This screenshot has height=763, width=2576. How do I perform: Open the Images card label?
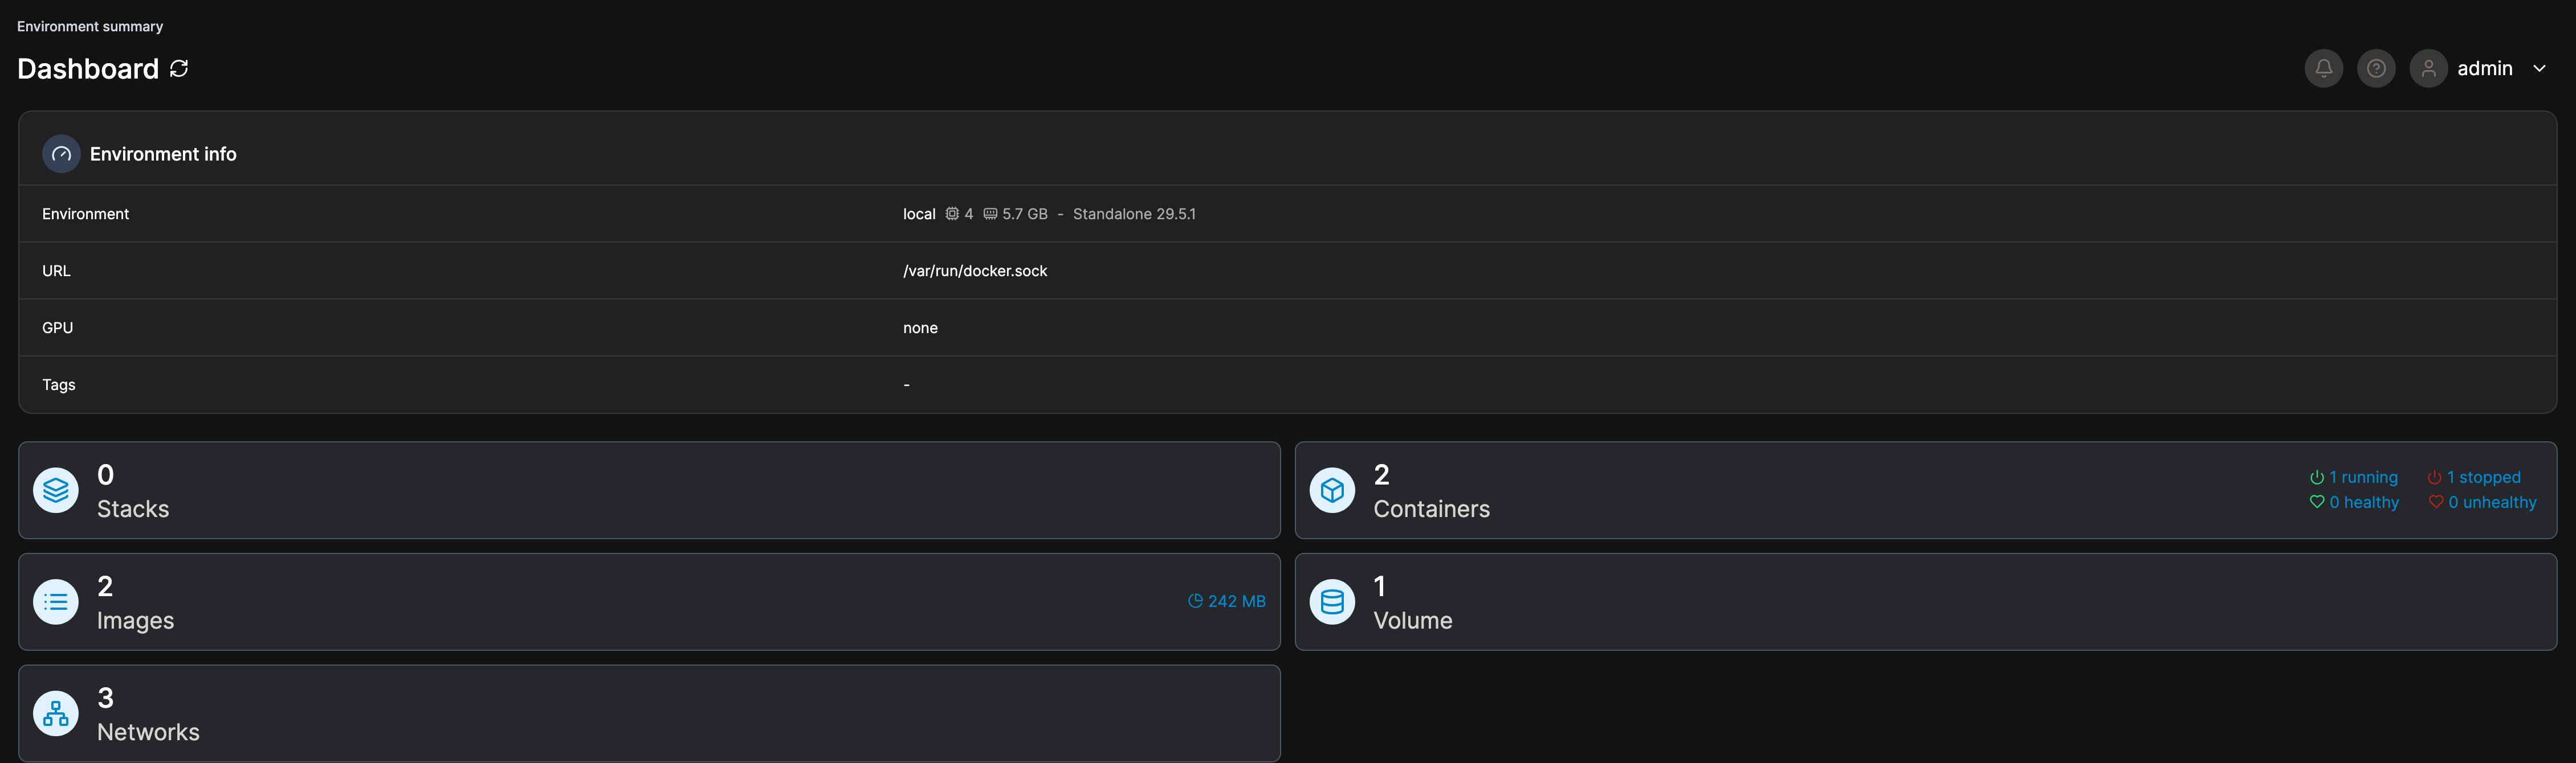(x=135, y=621)
